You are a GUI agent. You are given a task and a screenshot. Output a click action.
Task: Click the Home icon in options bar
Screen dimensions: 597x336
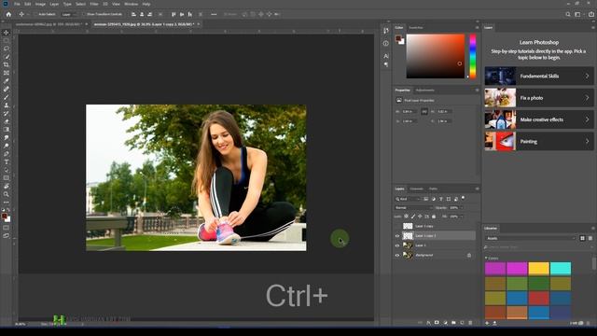[8, 14]
